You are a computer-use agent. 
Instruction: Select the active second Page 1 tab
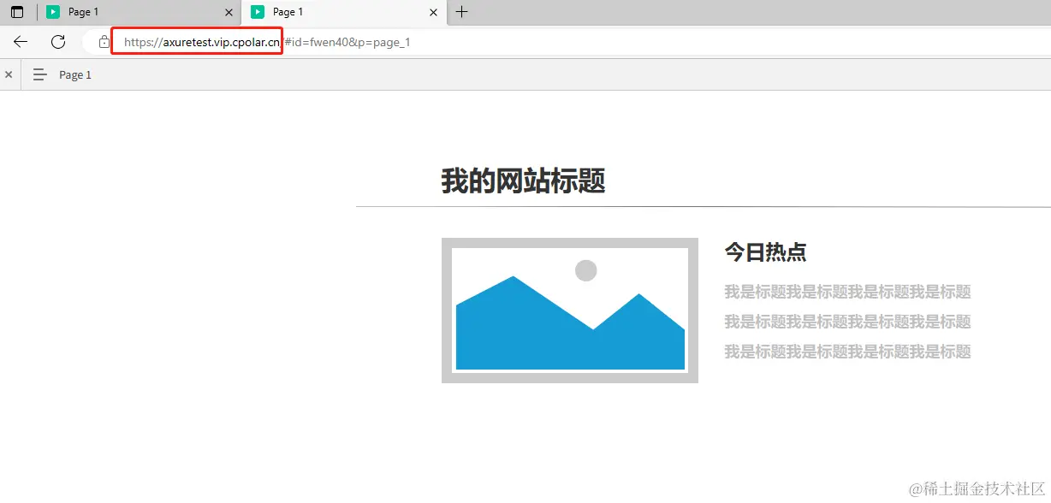pyautogui.click(x=344, y=12)
